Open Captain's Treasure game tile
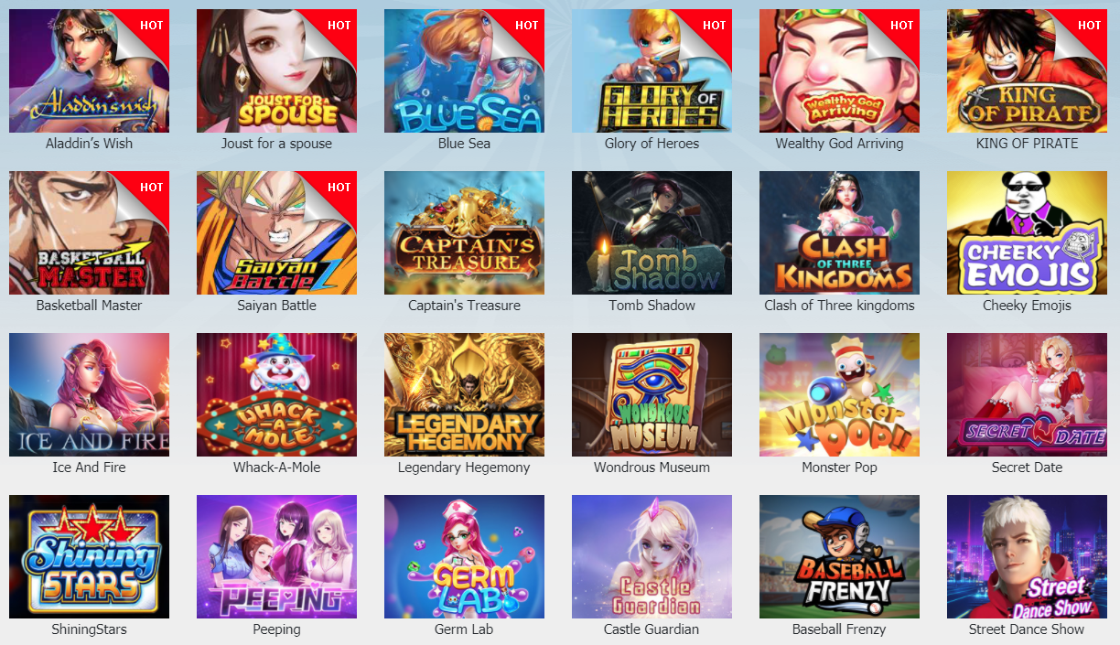Image resolution: width=1120 pixels, height=645 pixels. coord(464,232)
